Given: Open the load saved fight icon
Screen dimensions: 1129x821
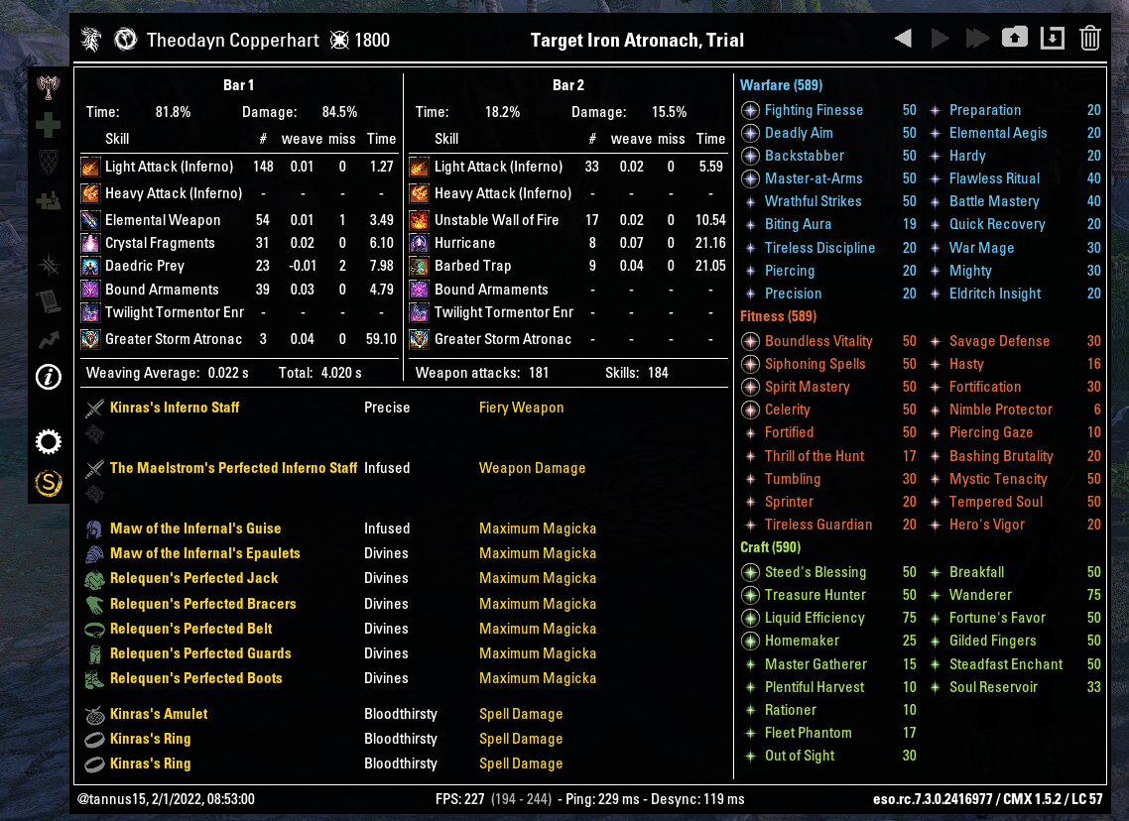Looking at the screenshot, I should point(1052,38).
